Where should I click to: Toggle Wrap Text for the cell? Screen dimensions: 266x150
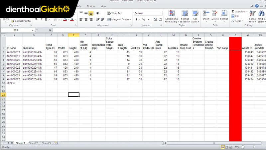click(115, 13)
